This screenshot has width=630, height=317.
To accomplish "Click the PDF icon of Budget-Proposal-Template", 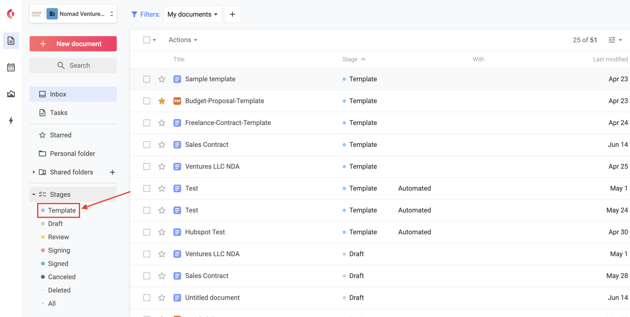I will point(177,101).
